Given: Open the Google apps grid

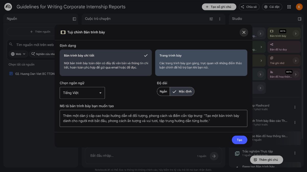Looking at the screenshot, I should (x=289, y=7).
